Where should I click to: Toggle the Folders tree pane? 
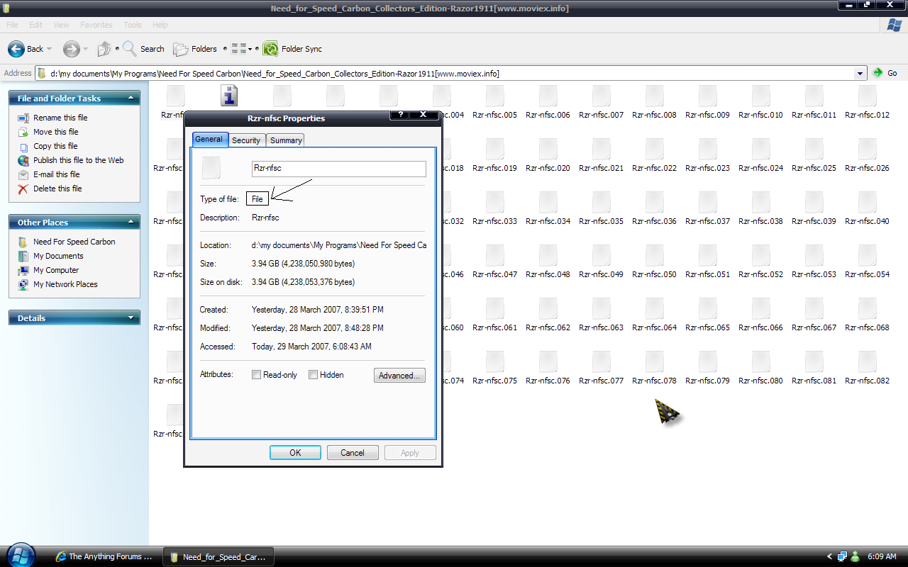pyautogui.click(x=195, y=49)
